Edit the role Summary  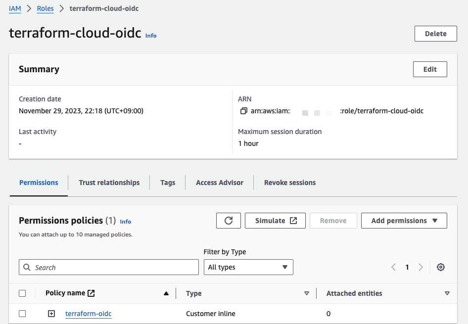pyautogui.click(x=430, y=69)
